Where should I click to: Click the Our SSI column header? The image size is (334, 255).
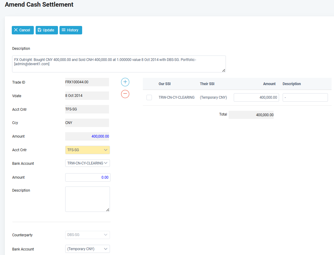(165, 84)
